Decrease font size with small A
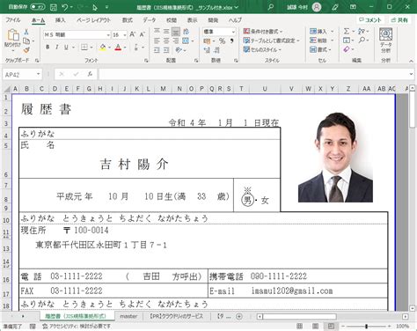 [x=143, y=34]
